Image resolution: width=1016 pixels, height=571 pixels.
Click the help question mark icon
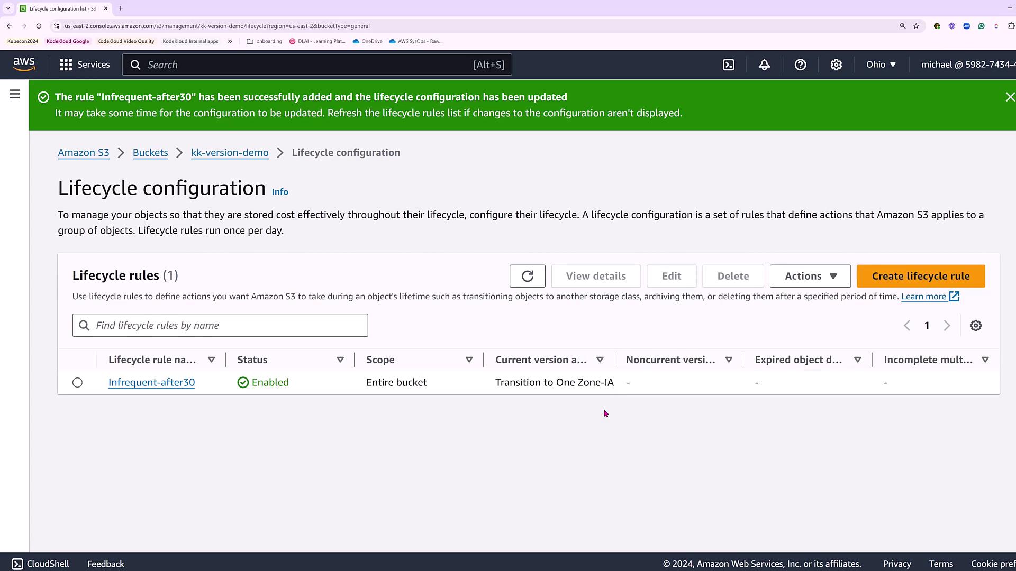[x=800, y=65]
